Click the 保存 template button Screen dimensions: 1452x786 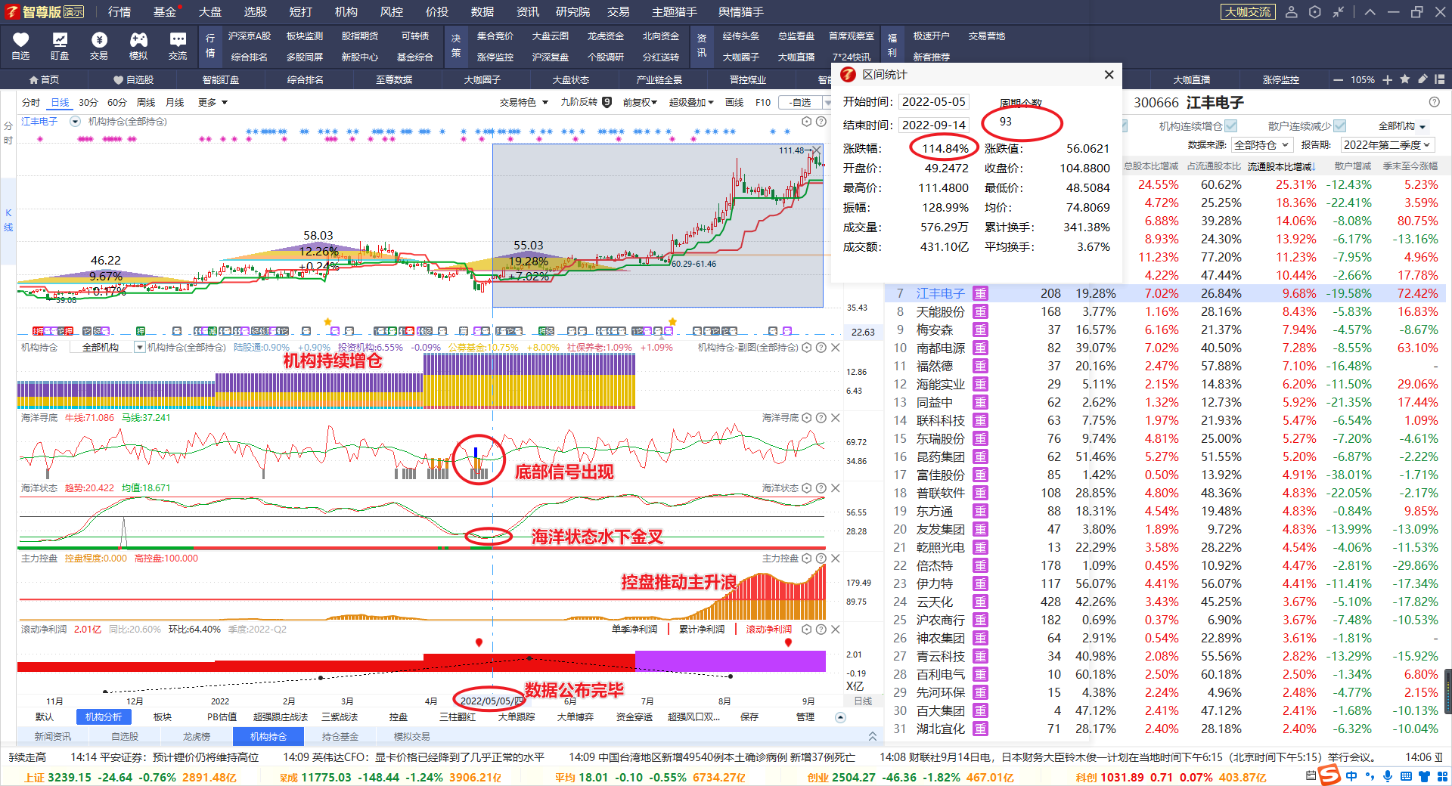point(749,717)
